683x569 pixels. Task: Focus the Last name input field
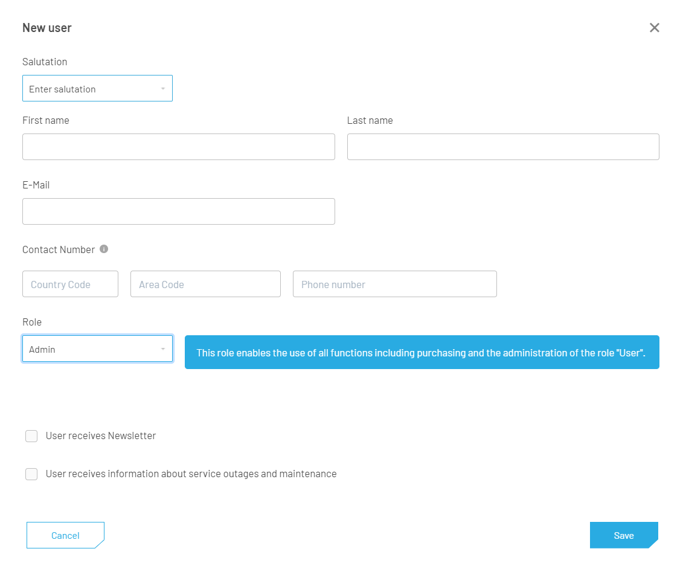pyautogui.click(x=502, y=147)
